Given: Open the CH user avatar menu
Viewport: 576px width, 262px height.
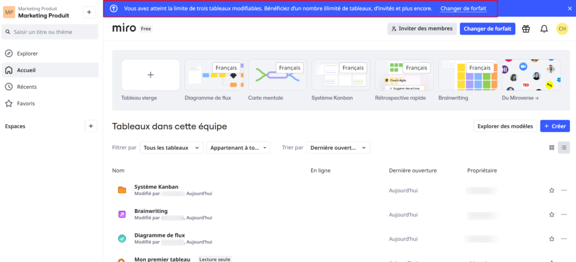Looking at the screenshot, I should pyautogui.click(x=562, y=29).
